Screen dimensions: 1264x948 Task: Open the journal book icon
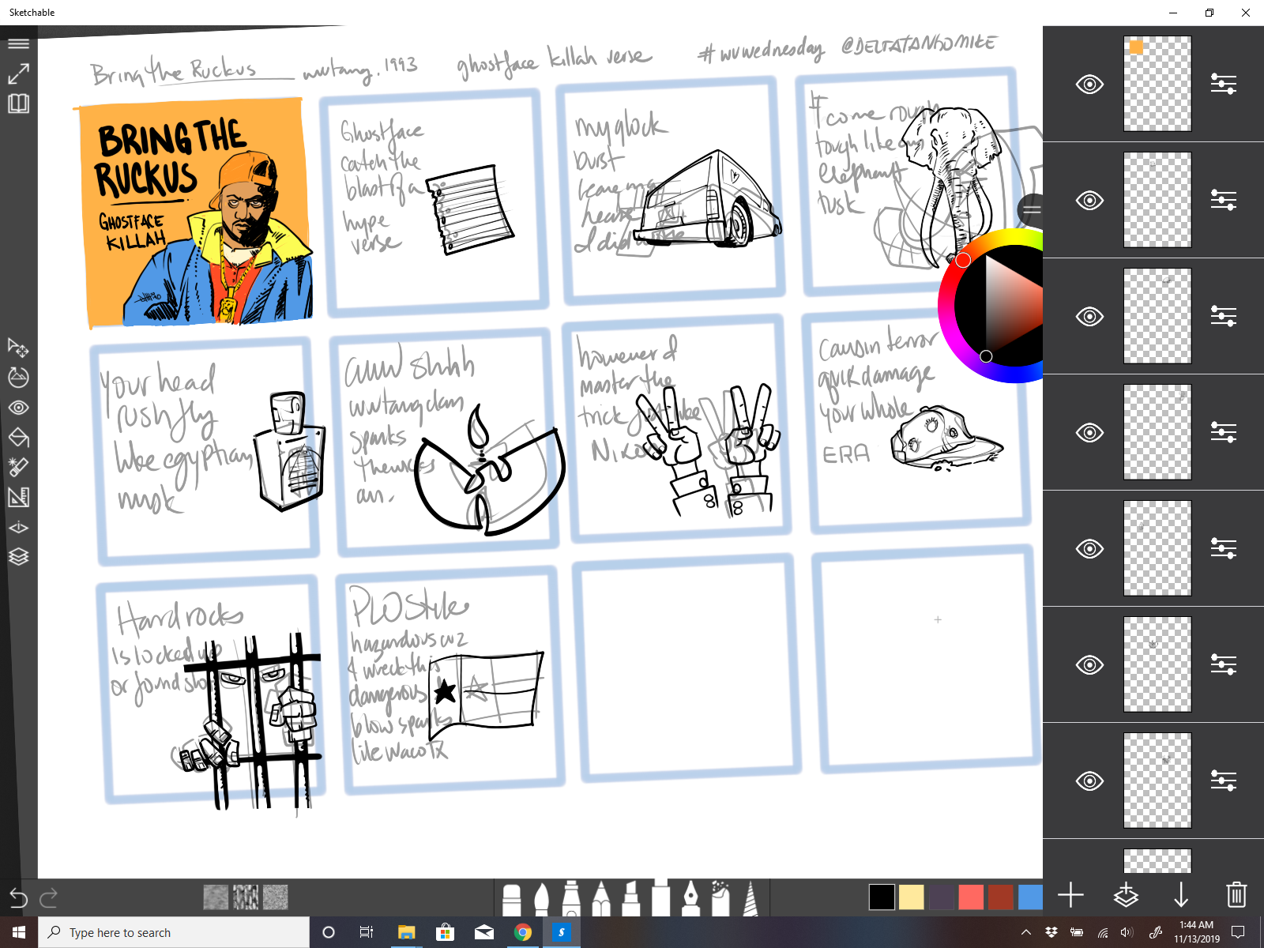coord(18,103)
